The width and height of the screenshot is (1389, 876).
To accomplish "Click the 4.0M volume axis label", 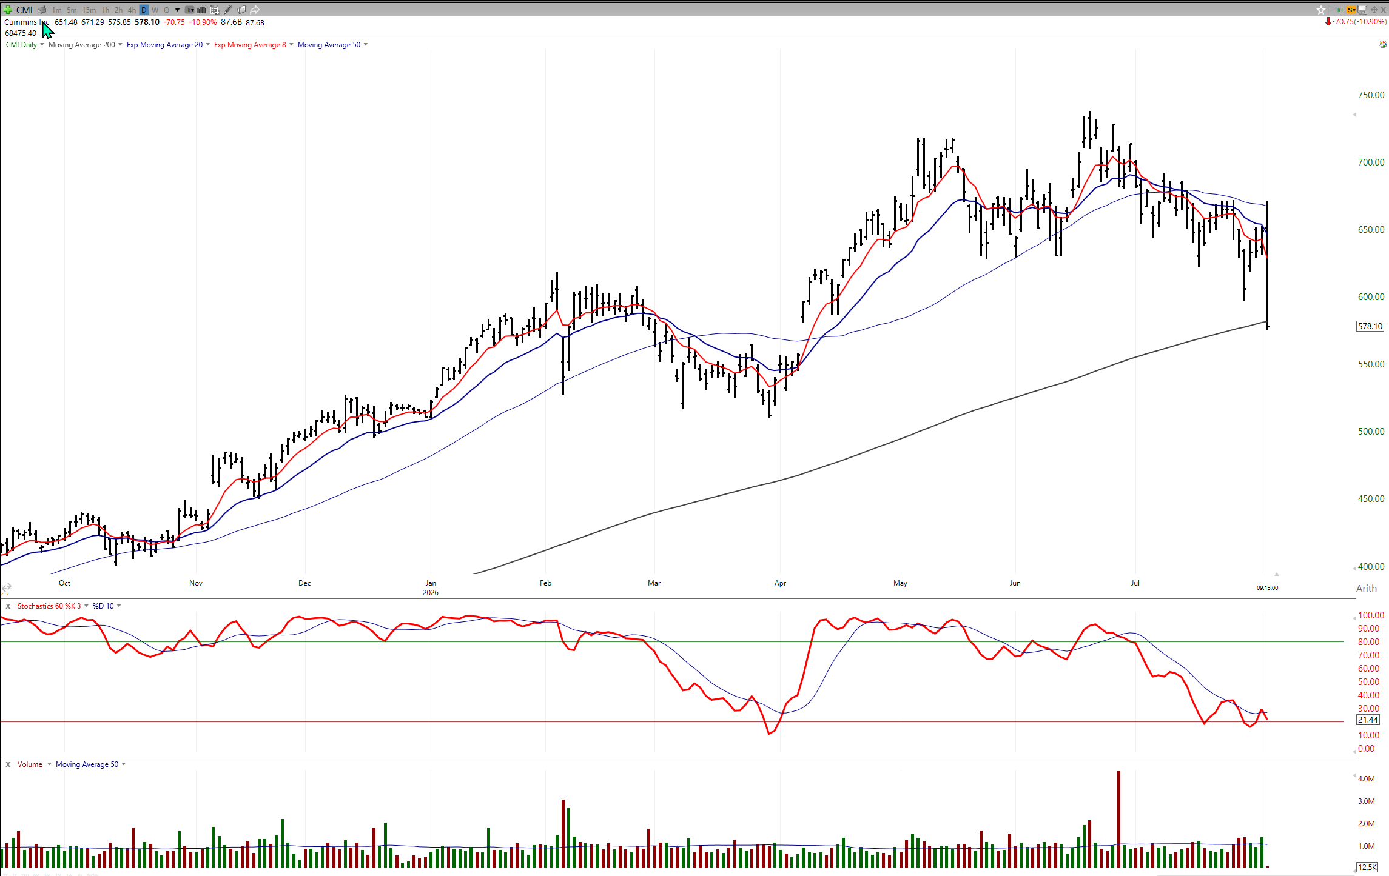I will coord(1366,778).
